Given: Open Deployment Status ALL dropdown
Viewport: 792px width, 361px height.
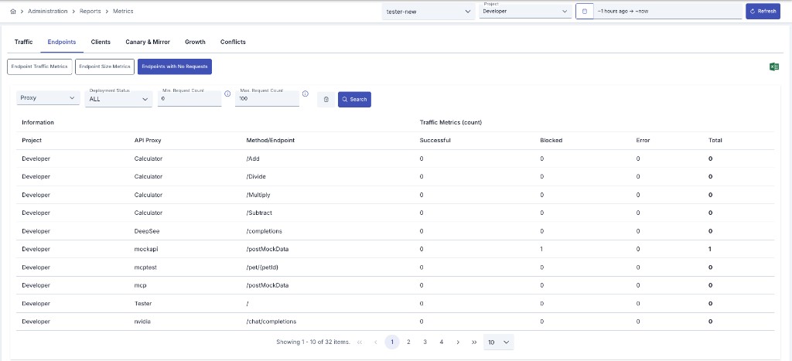Looking at the screenshot, I should (x=118, y=98).
